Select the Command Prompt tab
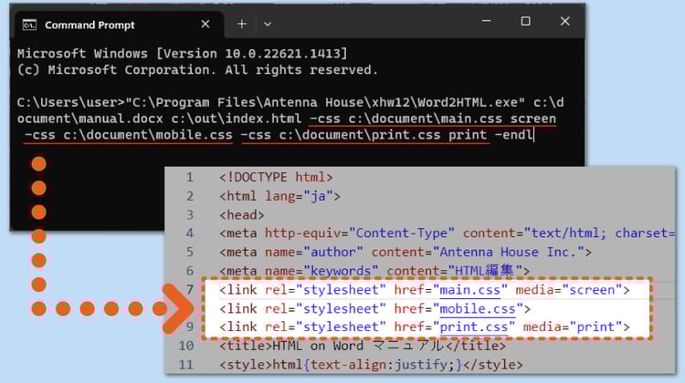The height and width of the screenshot is (383, 685). coord(120,25)
